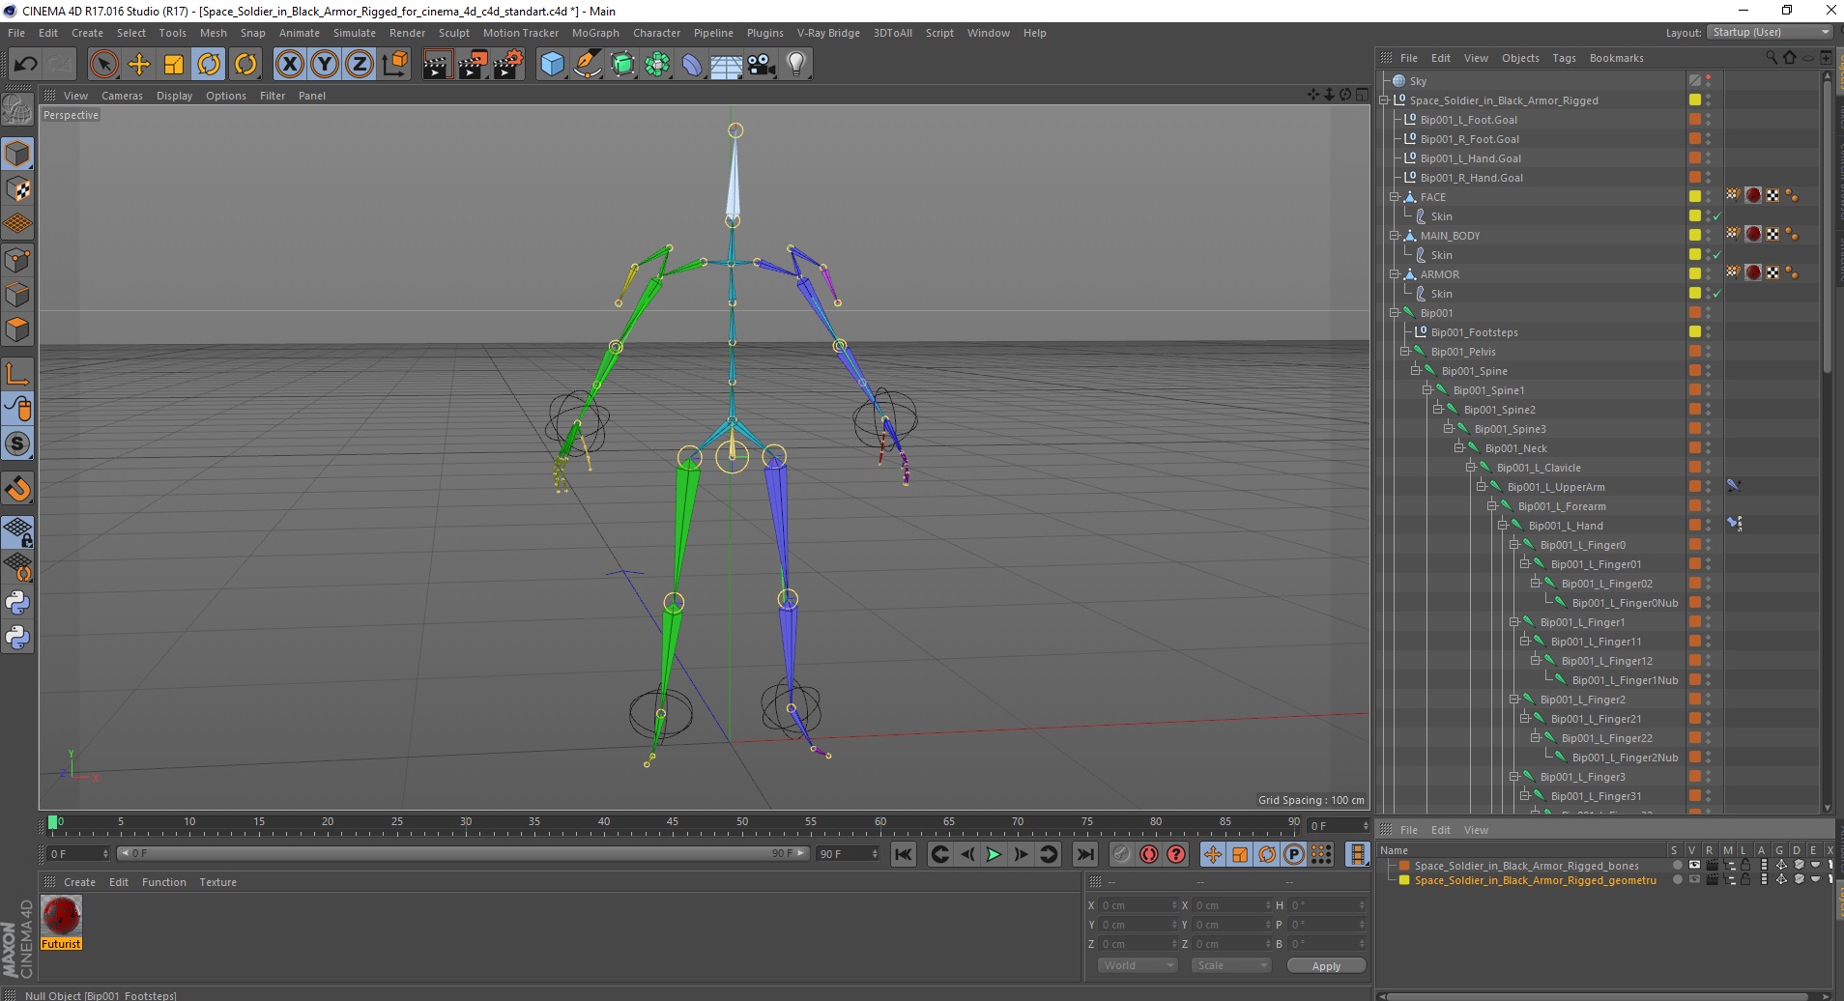Viewport: 1844px width, 1001px height.
Task: Select Bip001_L_Foot.Goal in the object list
Action: [1468, 120]
